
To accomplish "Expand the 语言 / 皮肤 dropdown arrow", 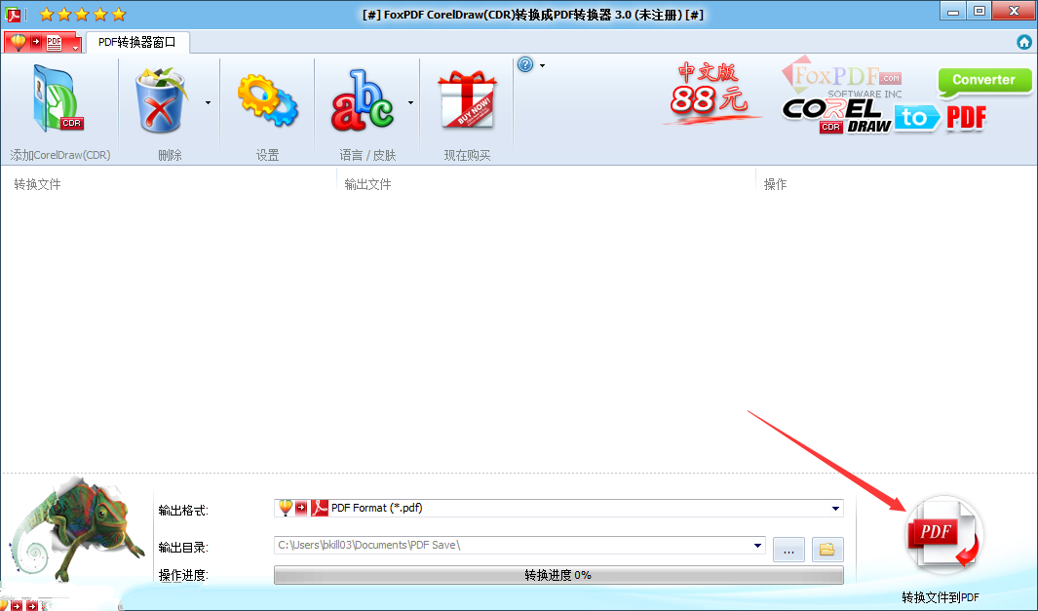I will (410, 102).
